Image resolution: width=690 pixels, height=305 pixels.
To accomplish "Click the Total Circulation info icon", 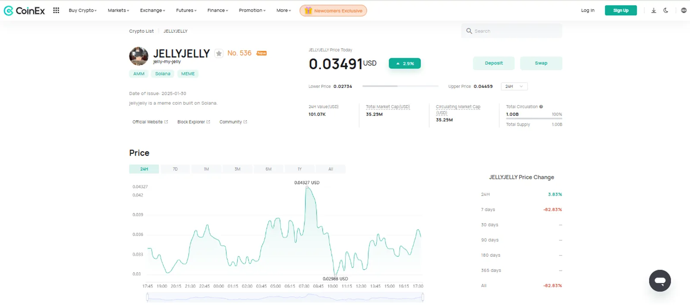I will click(541, 107).
